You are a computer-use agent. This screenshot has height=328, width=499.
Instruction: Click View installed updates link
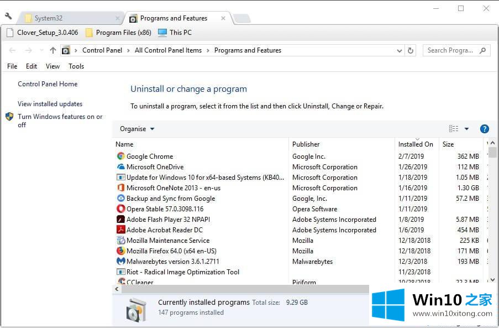pyautogui.click(x=50, y=104)
